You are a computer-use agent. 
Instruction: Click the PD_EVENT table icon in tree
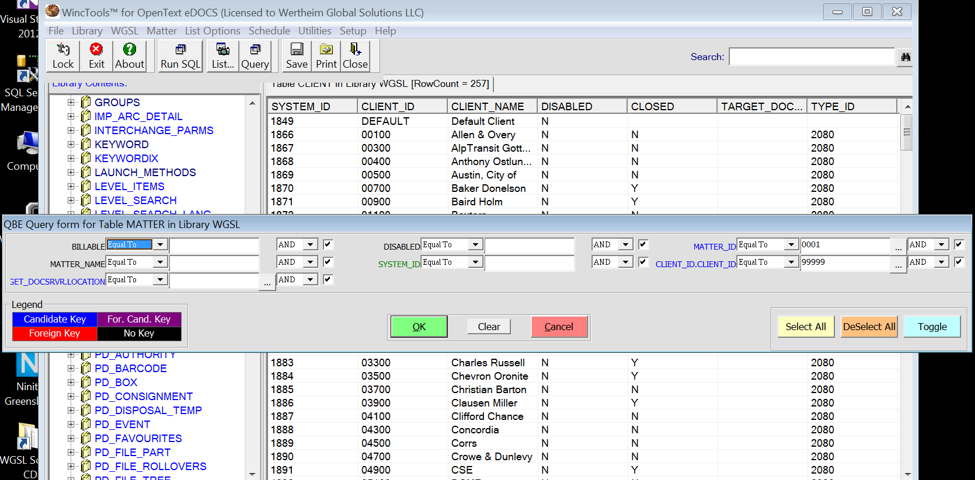point(86,424)
